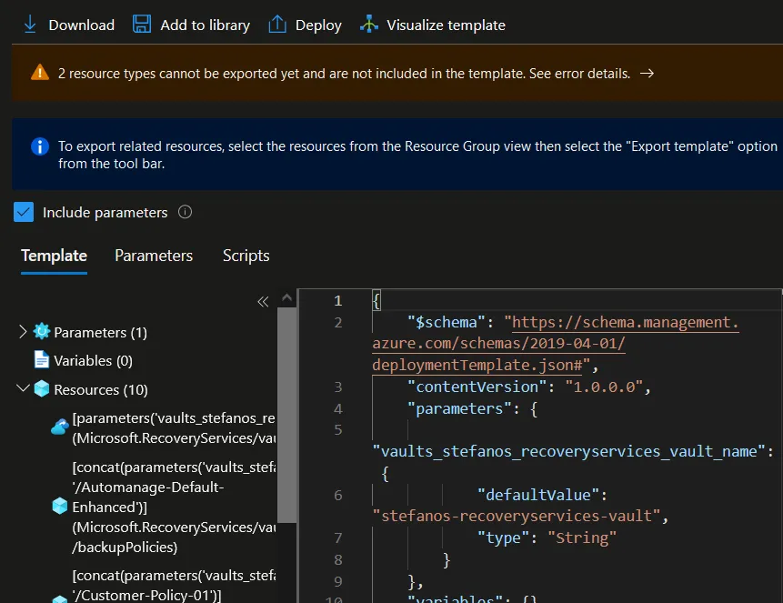
Task: Collapse the tree pane with double chevron
Action: 263,301
